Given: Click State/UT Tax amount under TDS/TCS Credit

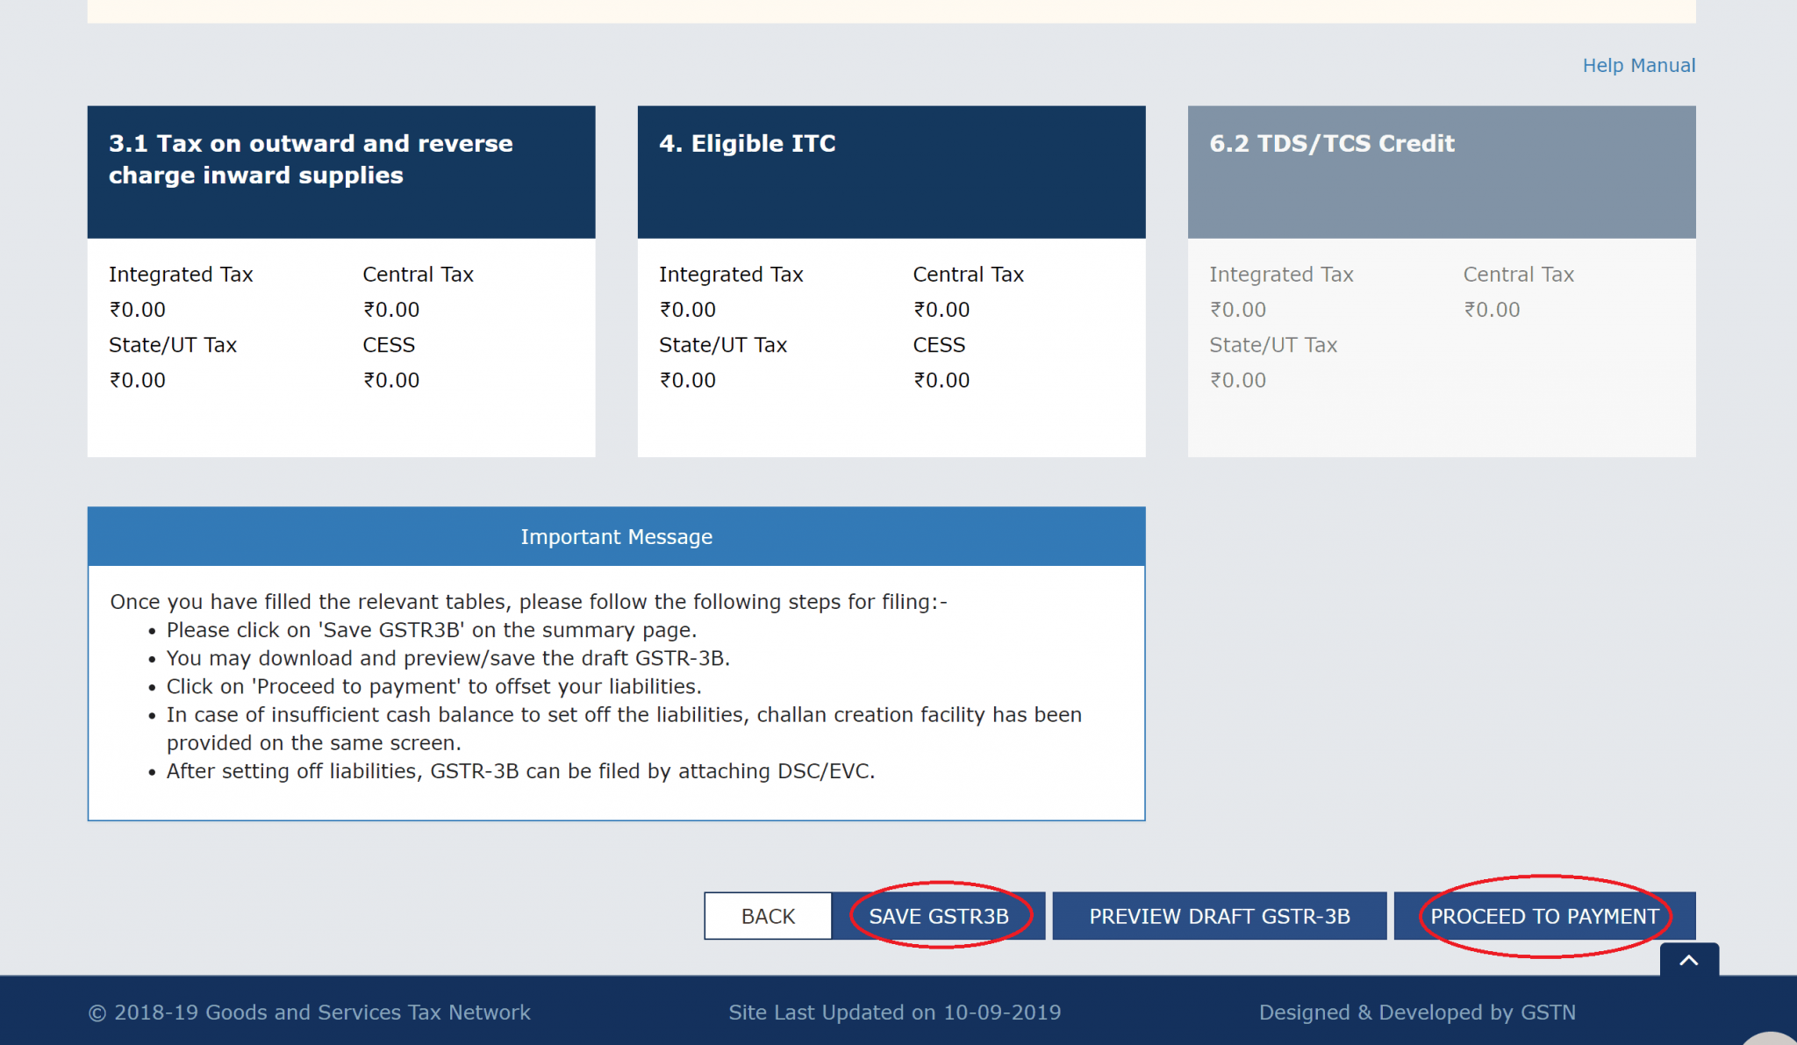Looking at the screenshot, I should tap(1238, 380).
